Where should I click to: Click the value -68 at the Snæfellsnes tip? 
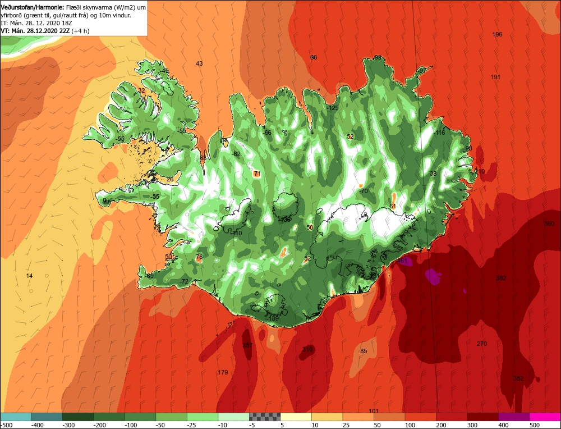point(106,202)
